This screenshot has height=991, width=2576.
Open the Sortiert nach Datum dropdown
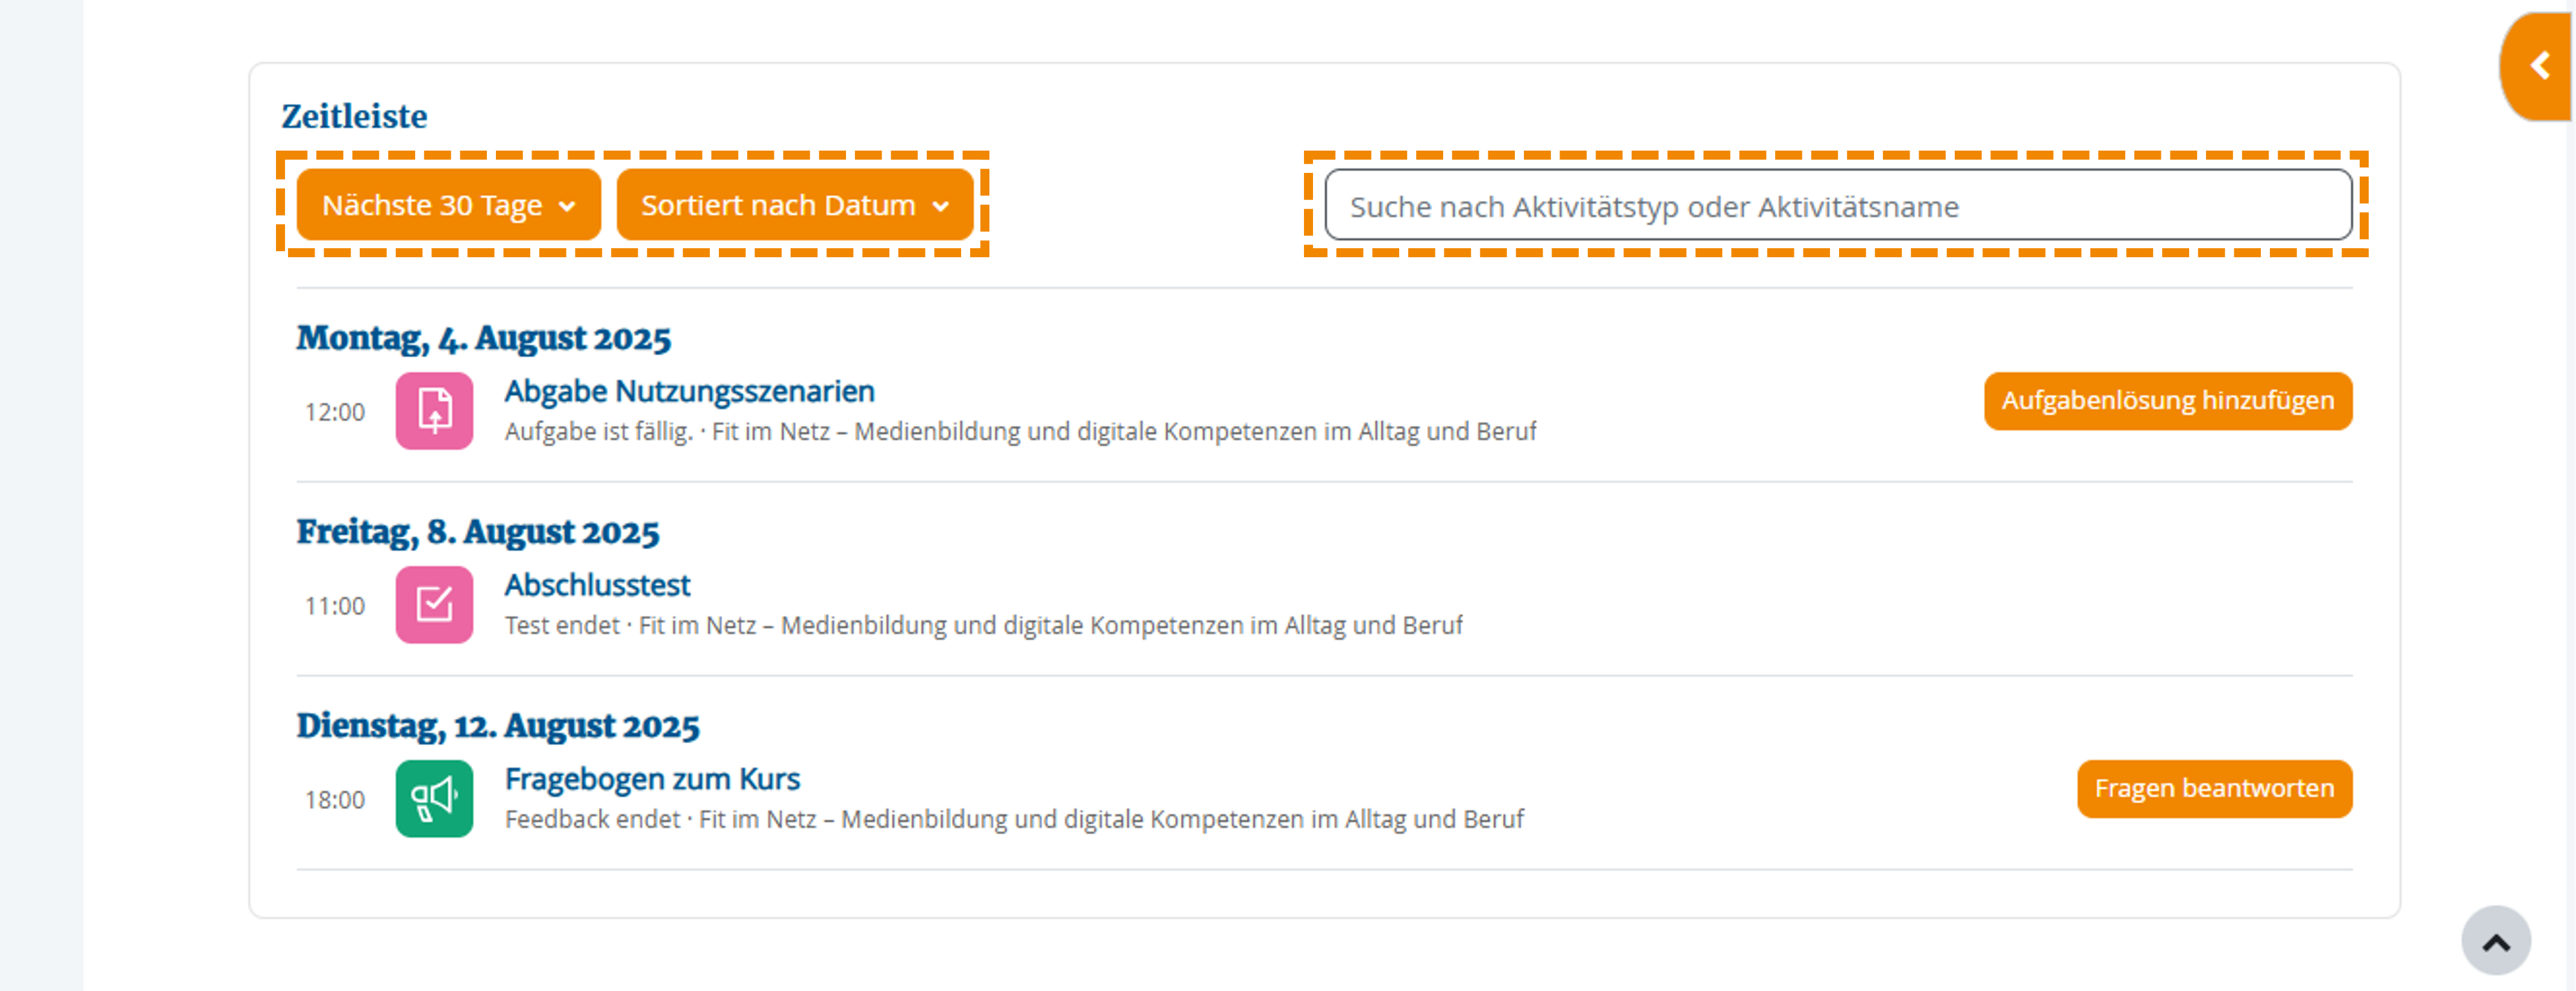coord(794,205)
